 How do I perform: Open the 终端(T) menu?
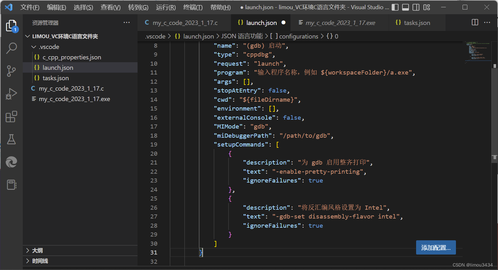193,7
